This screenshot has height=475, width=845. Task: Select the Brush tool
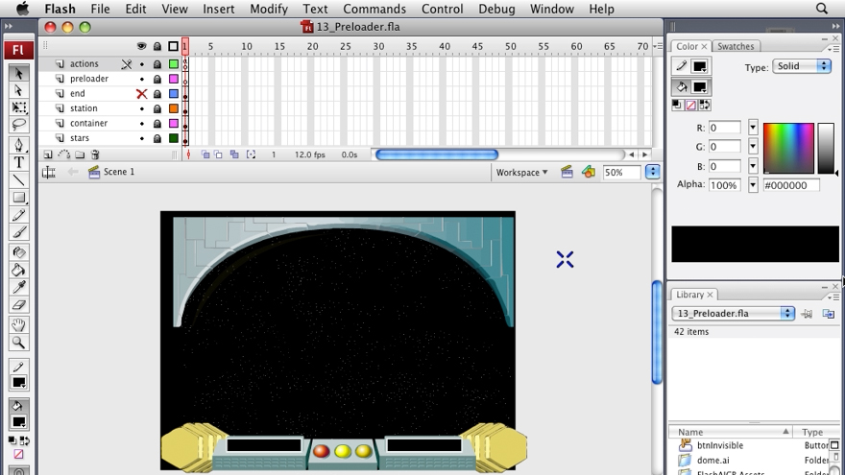click(19, 232)
